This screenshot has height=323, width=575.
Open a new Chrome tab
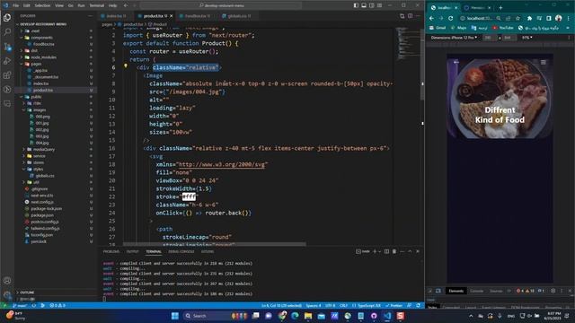pyautogui.click(x=500, y=8)
